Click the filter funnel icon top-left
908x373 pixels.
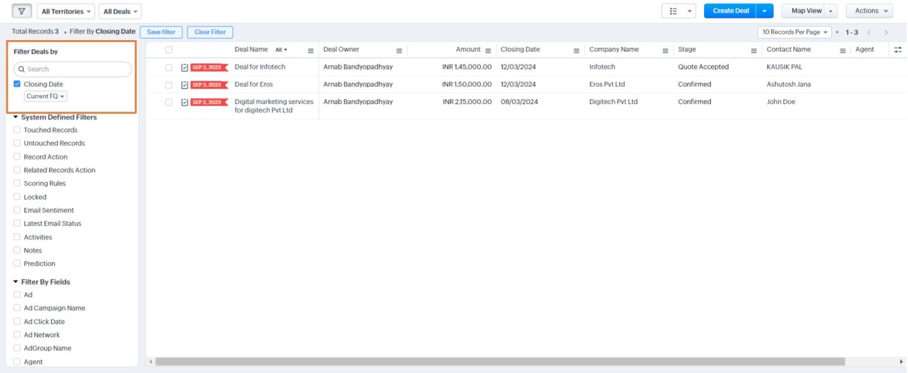tap(22, 11)
